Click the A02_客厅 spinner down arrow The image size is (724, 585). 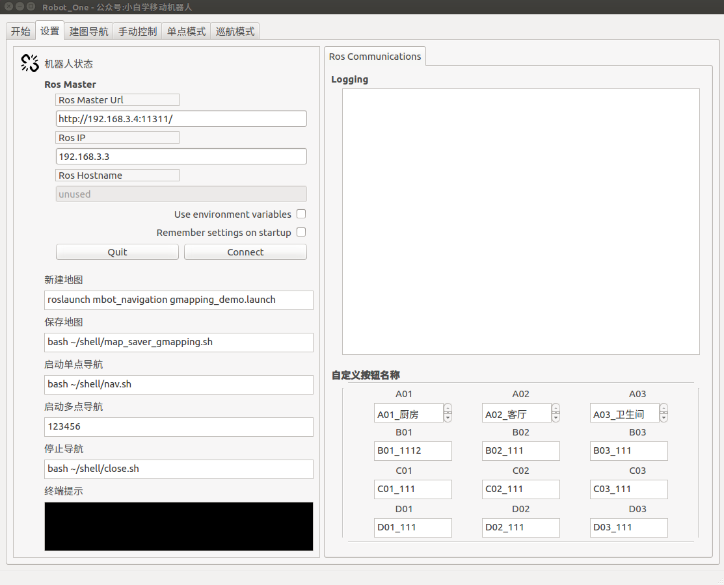pyautogui.click(x=556, y=417)
